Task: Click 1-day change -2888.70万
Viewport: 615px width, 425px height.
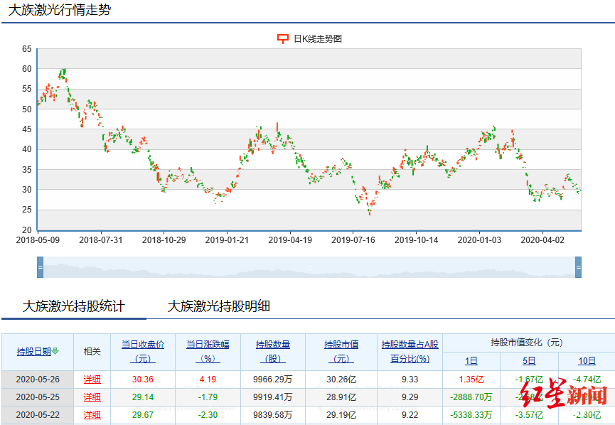Action: pyautogui.click(x=471, y=397)
